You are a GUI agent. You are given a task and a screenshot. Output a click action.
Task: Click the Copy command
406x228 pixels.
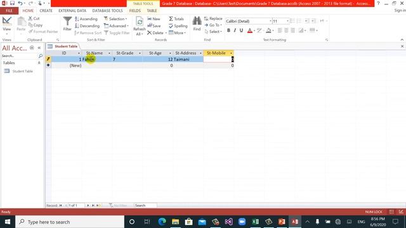click(36, 25)
